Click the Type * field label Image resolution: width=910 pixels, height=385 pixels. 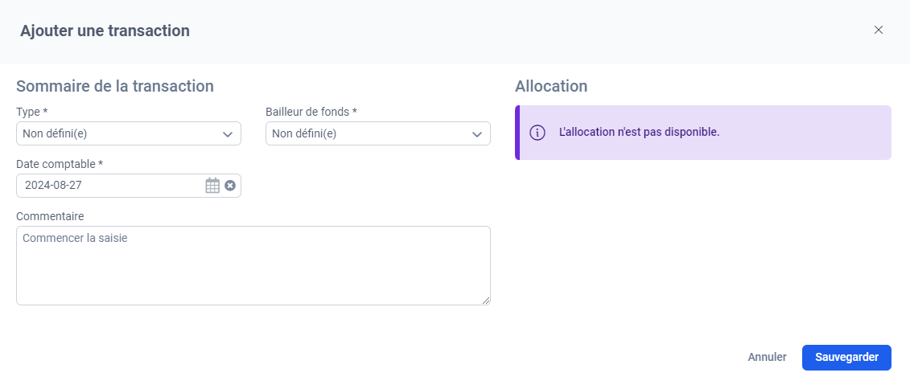[32, 112]
